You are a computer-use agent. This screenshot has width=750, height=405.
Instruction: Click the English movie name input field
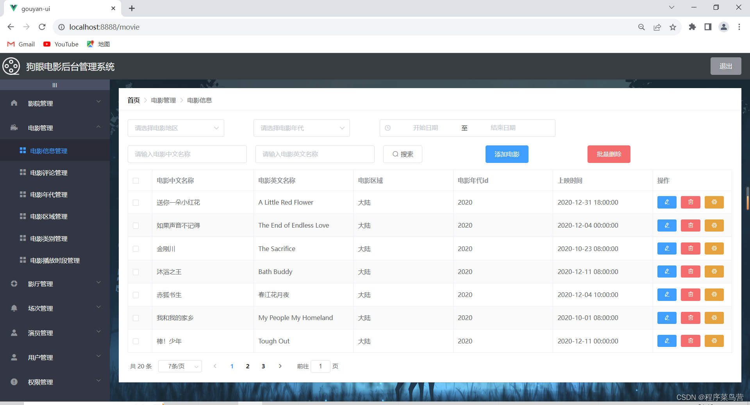315,154
